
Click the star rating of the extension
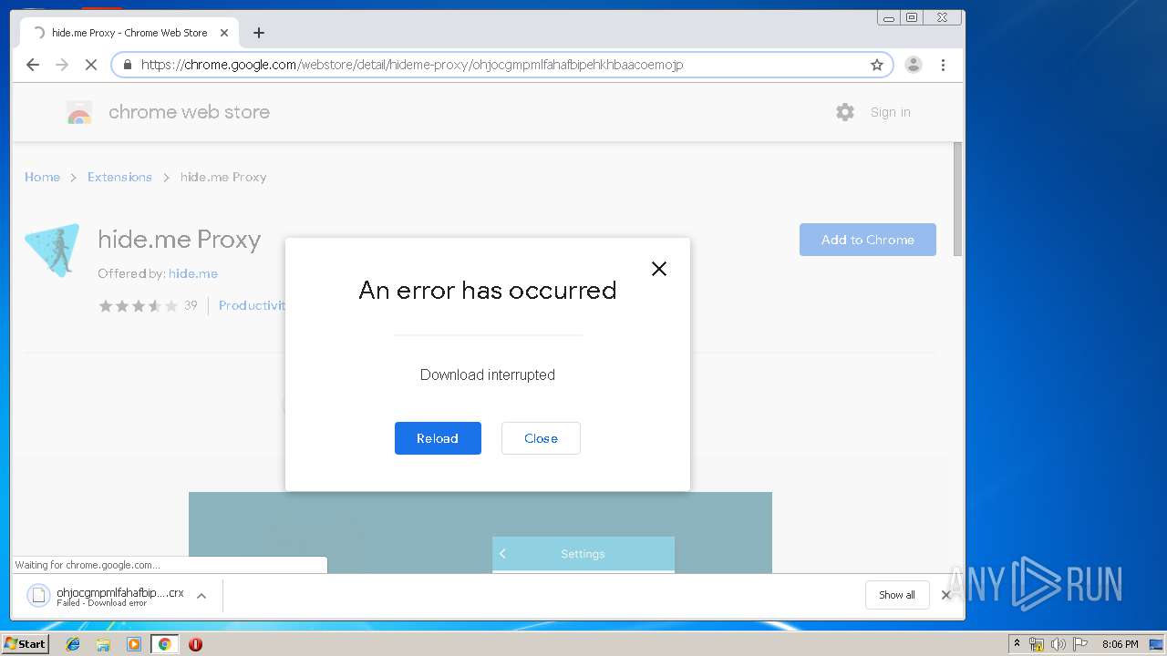[138, 306]
